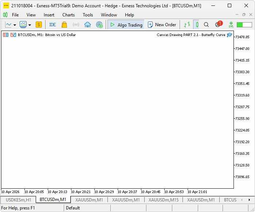Open the Help menu
Screen dimensions: 255x212
[129, 15]
